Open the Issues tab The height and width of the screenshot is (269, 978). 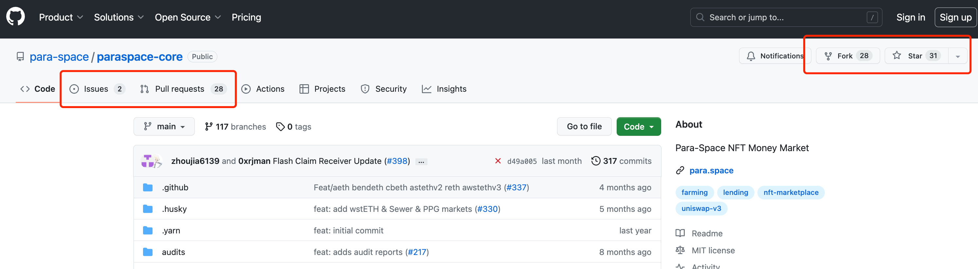click(x=97, y=89)
